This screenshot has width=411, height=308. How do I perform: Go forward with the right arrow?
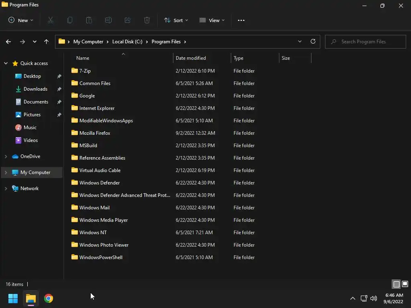[x=22, y=42]
